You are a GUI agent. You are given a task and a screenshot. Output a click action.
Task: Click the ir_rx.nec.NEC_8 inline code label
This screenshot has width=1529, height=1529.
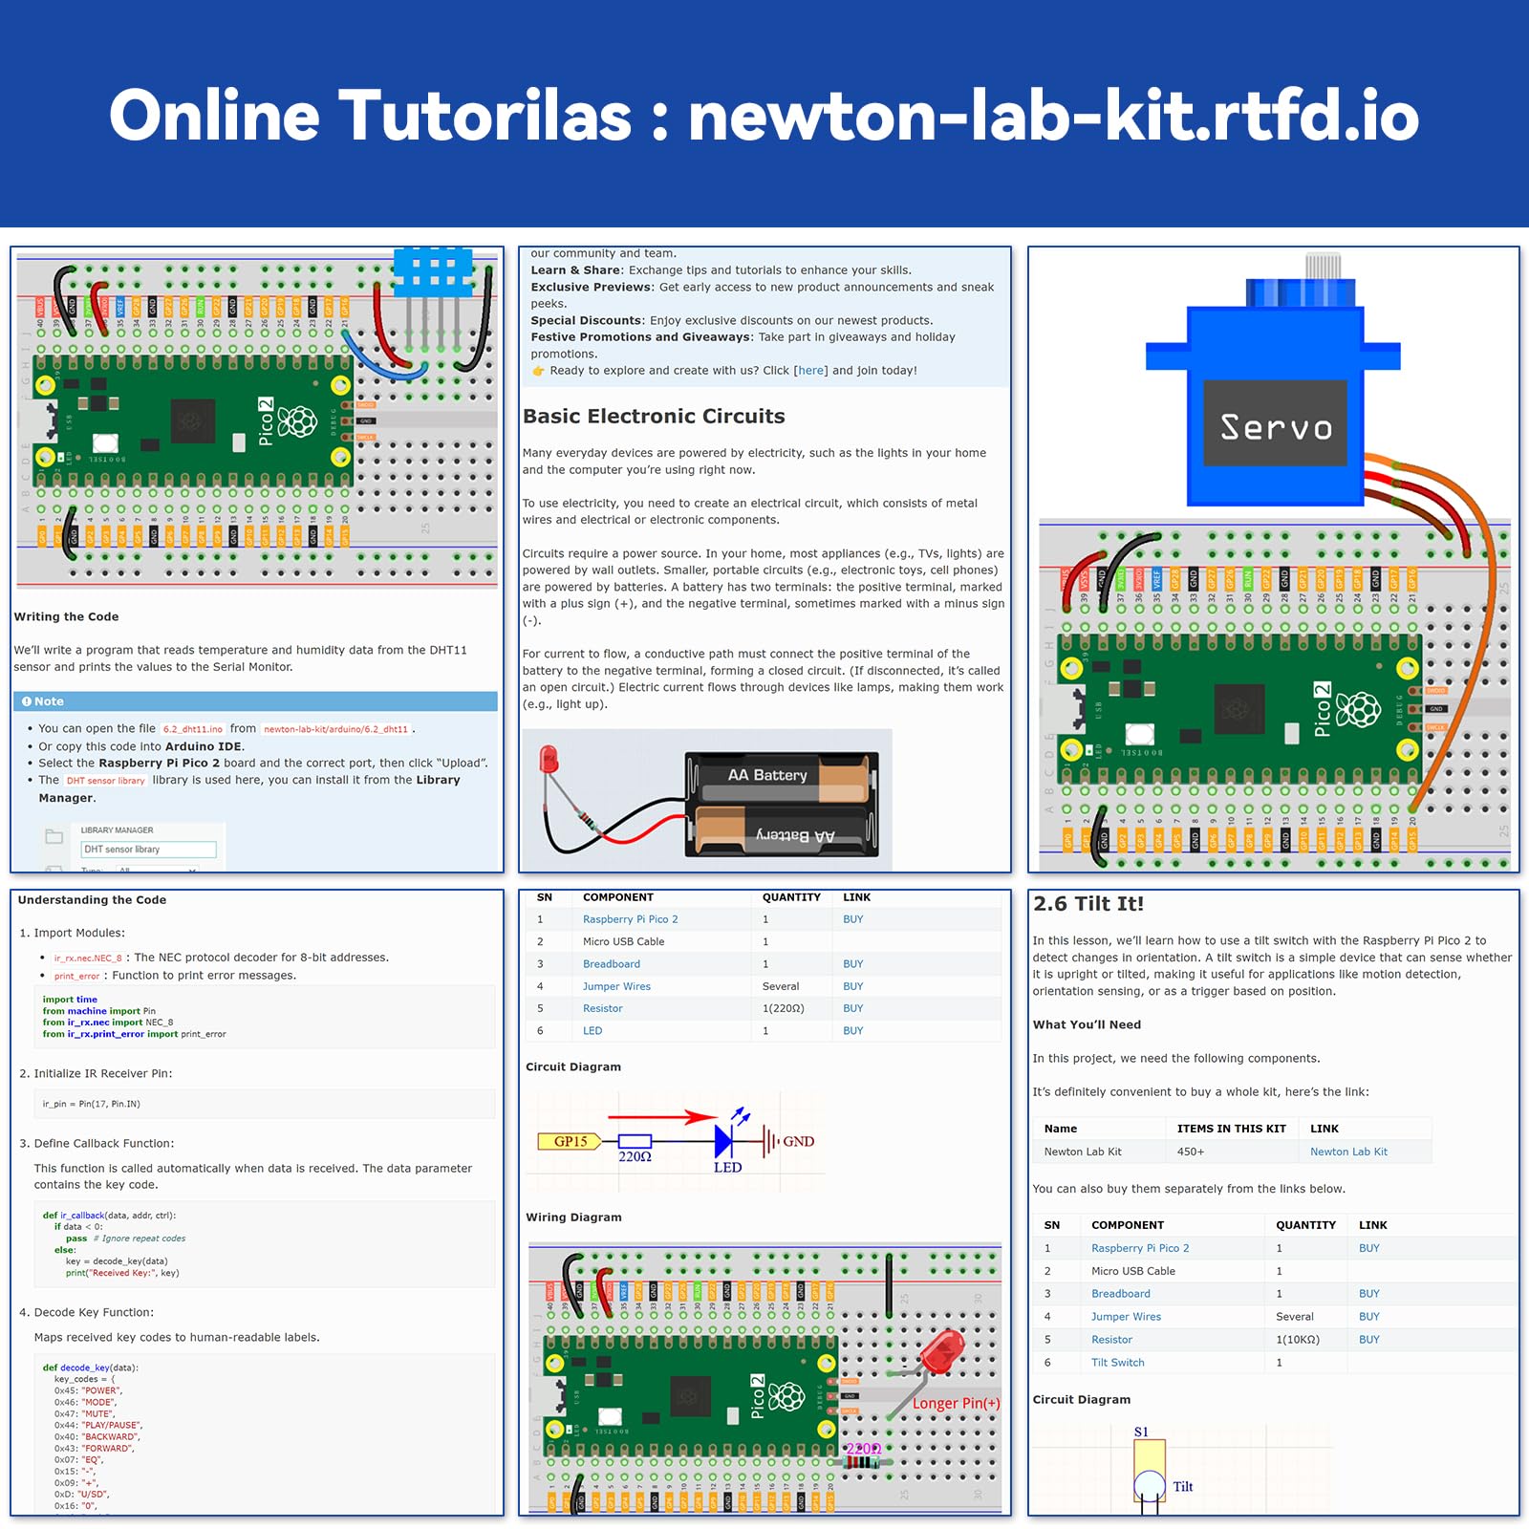point(88,958)
